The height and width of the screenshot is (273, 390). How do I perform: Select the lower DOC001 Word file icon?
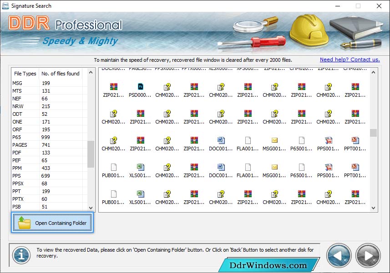pos(221,167)
